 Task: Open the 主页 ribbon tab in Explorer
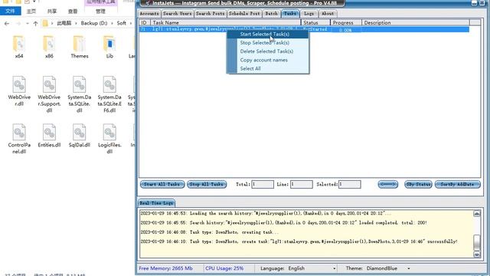pyautogui.click(x=31, y=11)
